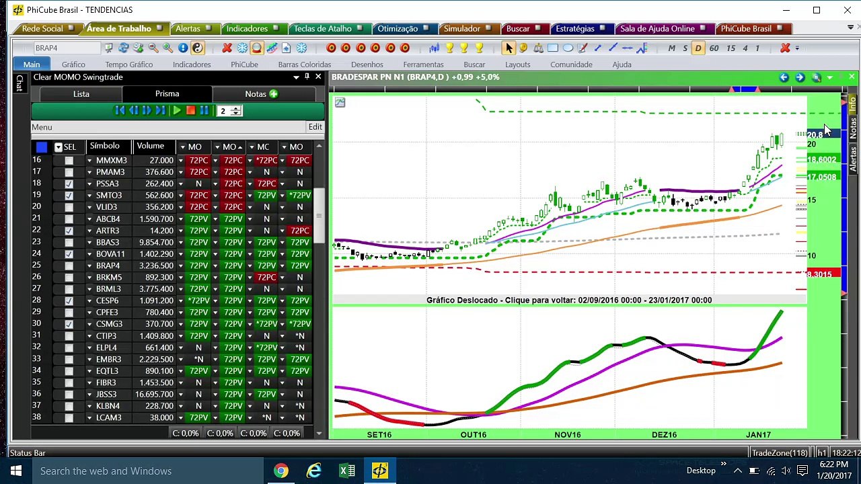Click the blue color square in header

[x=42, y=147]
